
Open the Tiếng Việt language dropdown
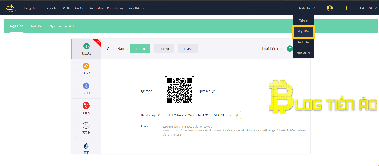[x=368, y=8]
